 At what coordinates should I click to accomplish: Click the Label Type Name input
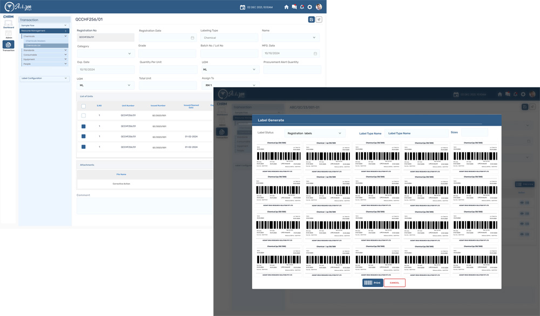(416, 133)
